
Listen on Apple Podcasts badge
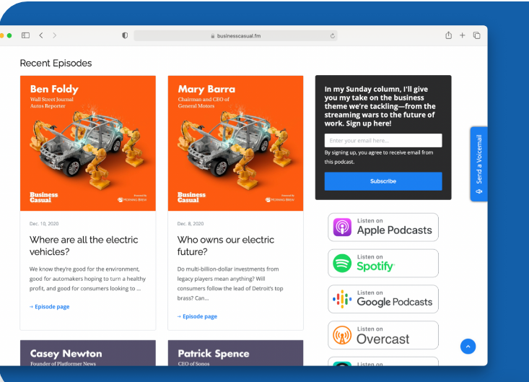coord(383,227)
